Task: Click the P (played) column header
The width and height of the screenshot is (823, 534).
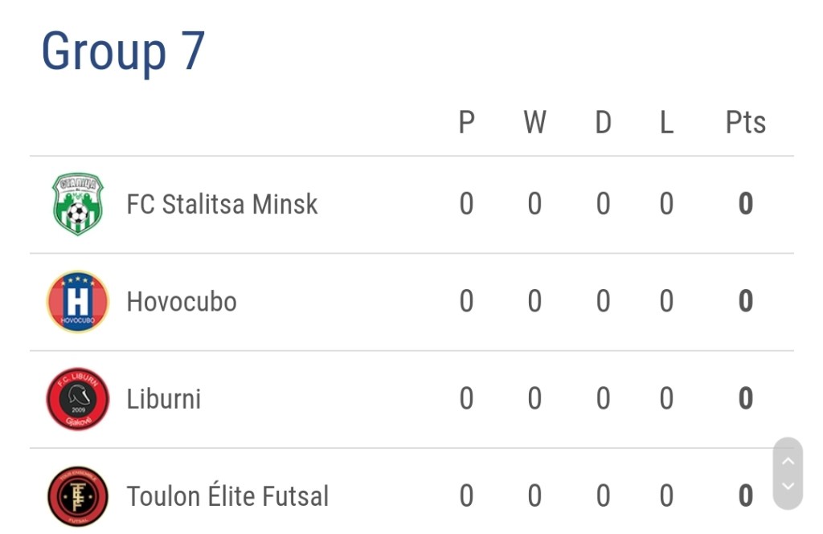Action: coord(466,123)
